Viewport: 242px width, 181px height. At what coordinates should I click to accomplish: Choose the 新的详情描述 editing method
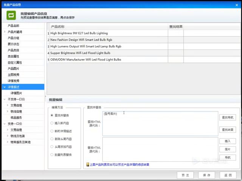click(x=52, y=131)
